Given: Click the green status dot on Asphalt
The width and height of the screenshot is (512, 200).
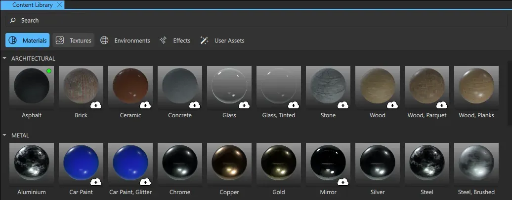Looking at the screenshot, I should tap(49, 70).
